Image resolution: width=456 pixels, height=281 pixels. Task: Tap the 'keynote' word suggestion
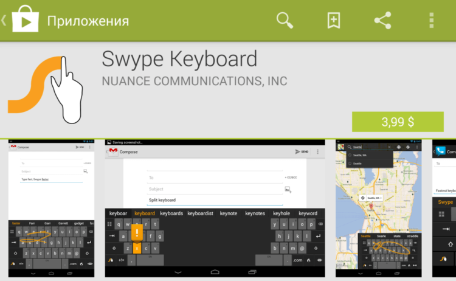229,213
